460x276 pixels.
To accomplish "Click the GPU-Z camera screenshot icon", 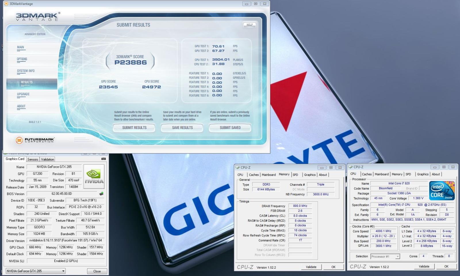I will coord(103,159).
